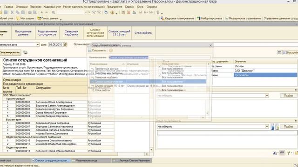Open Набор персонала

(210, 19)
